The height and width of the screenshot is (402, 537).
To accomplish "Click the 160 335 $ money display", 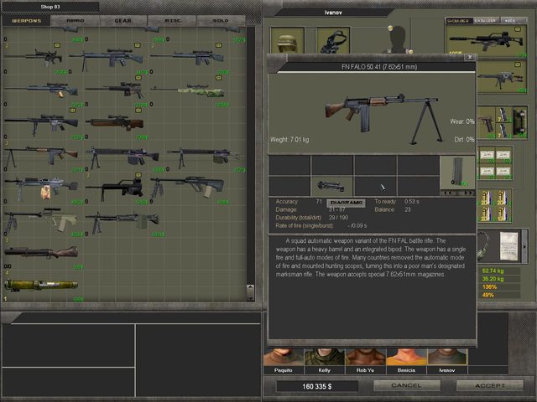I will (317, 386).
